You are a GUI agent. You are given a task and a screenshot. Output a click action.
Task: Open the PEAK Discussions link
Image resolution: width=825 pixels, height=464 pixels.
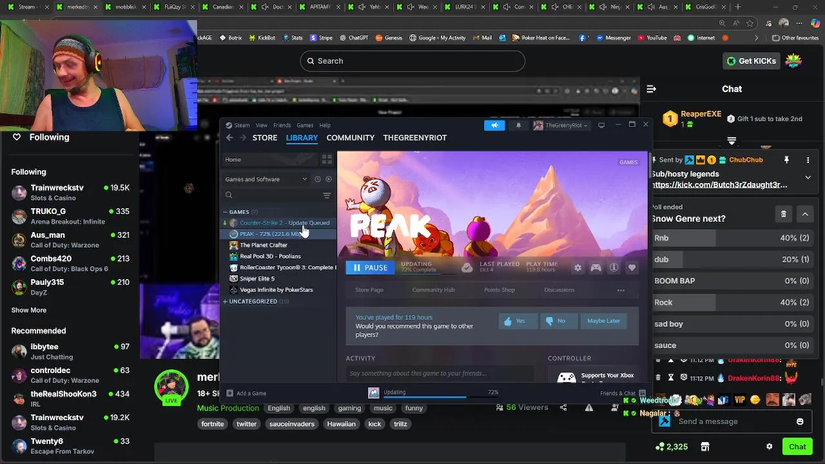(x=559, y=290)
